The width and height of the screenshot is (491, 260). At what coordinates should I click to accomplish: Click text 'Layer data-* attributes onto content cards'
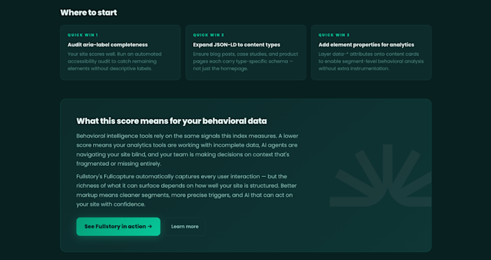click(x=369, y=54)
